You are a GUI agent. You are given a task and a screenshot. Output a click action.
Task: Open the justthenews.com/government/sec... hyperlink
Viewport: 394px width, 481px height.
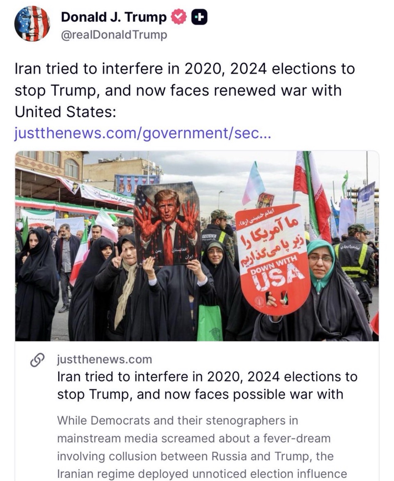pos(143,133)
